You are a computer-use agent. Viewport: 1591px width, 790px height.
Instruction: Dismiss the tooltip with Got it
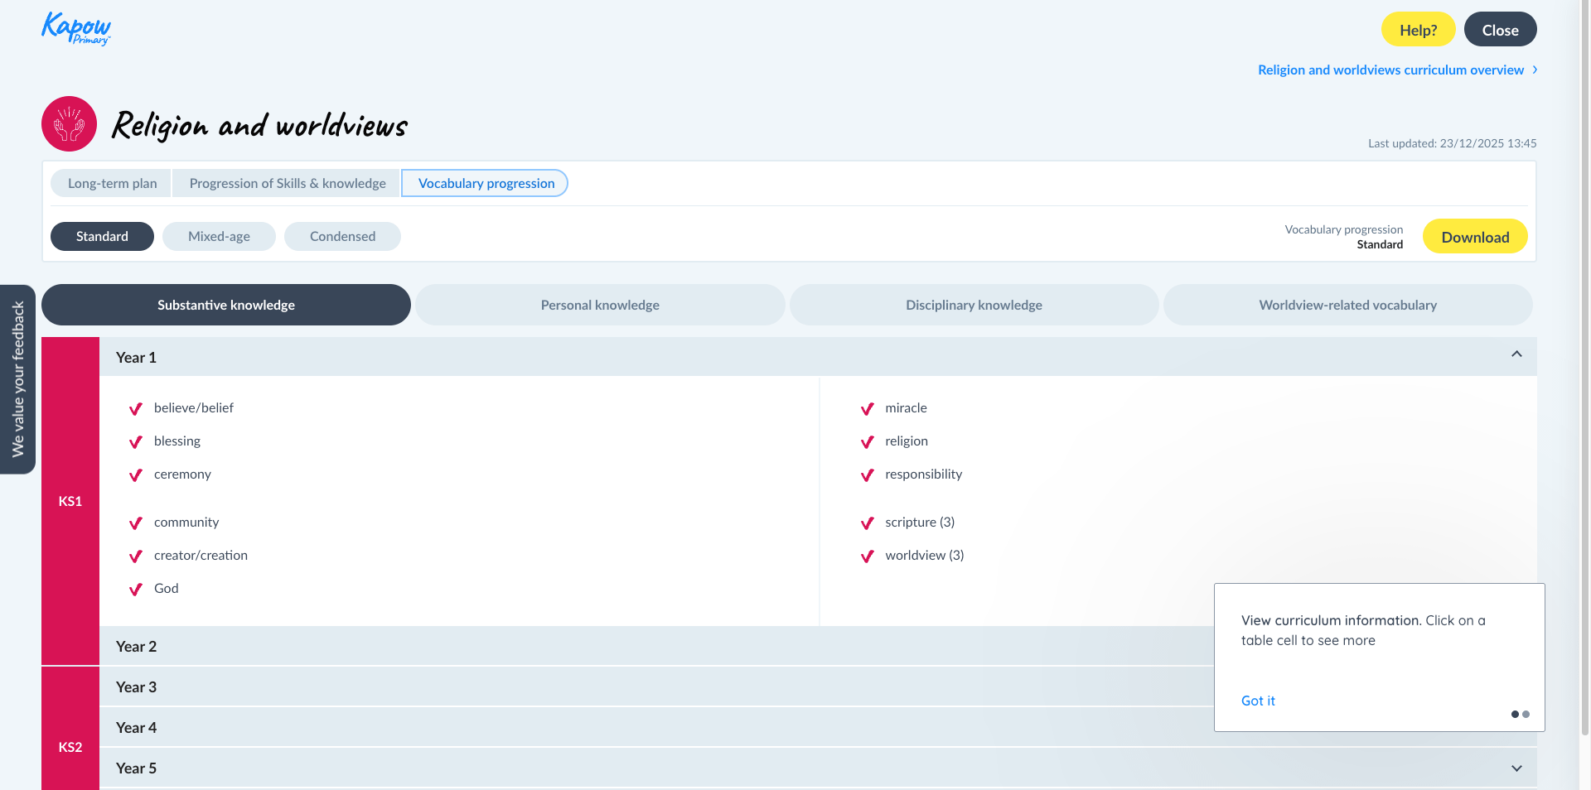point(1258,701)
